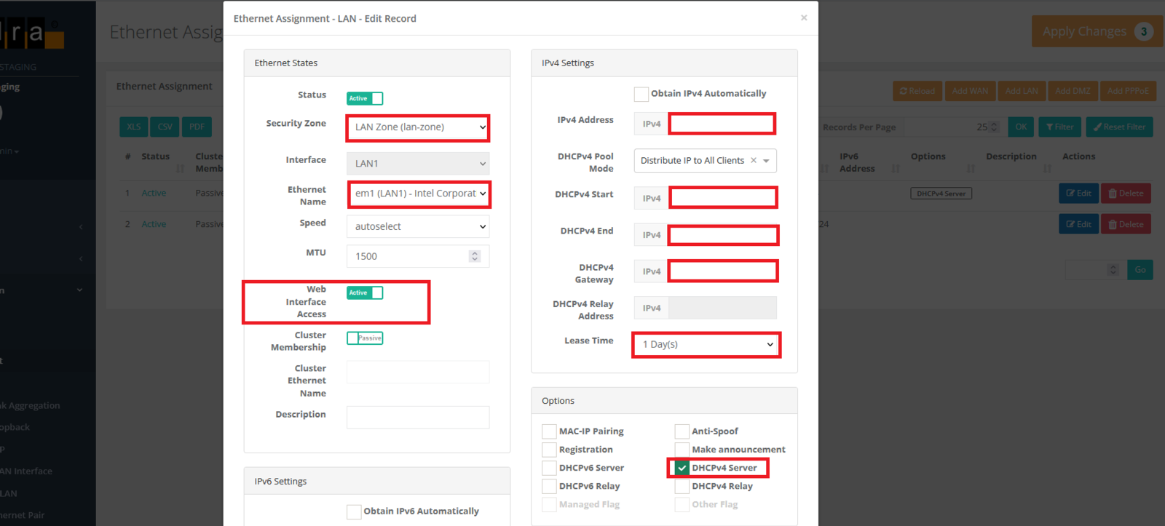This screenshot has width=1165, height=526.
Task: Clear the 'Distribute IP to All Clients' selection
Action: (754, 161)
